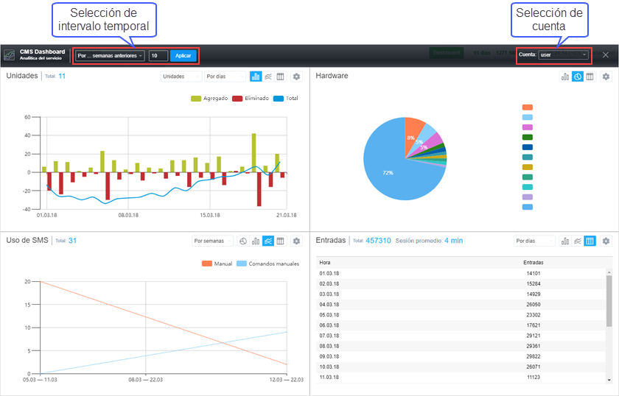Open the Cuenta account dropdown
This screenshot has height=396, width=619.
click(563, 54)
